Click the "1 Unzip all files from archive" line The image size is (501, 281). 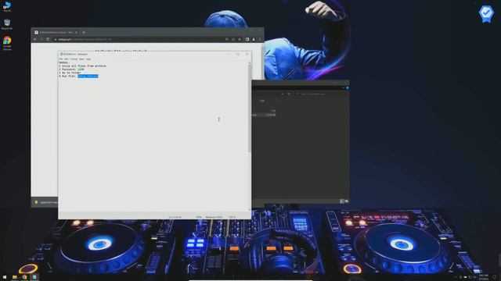point(82,66)
